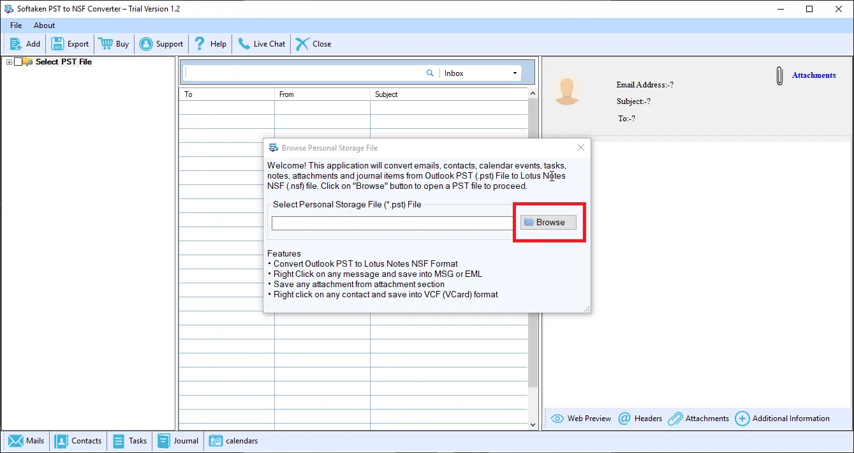Show Additional Information tab

tap(783, 419)
